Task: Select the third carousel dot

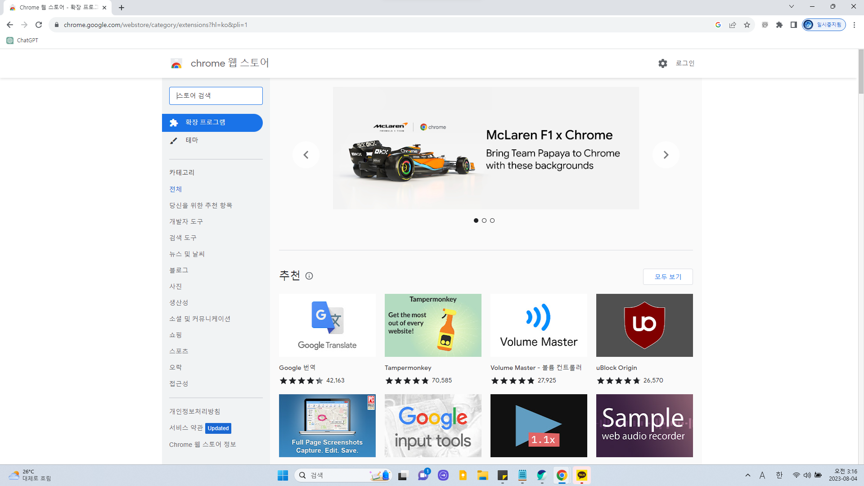Action: 492,220
